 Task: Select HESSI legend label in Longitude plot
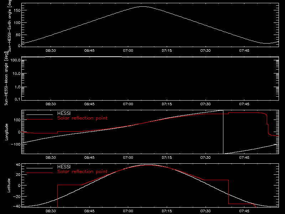tap(64, 113)
